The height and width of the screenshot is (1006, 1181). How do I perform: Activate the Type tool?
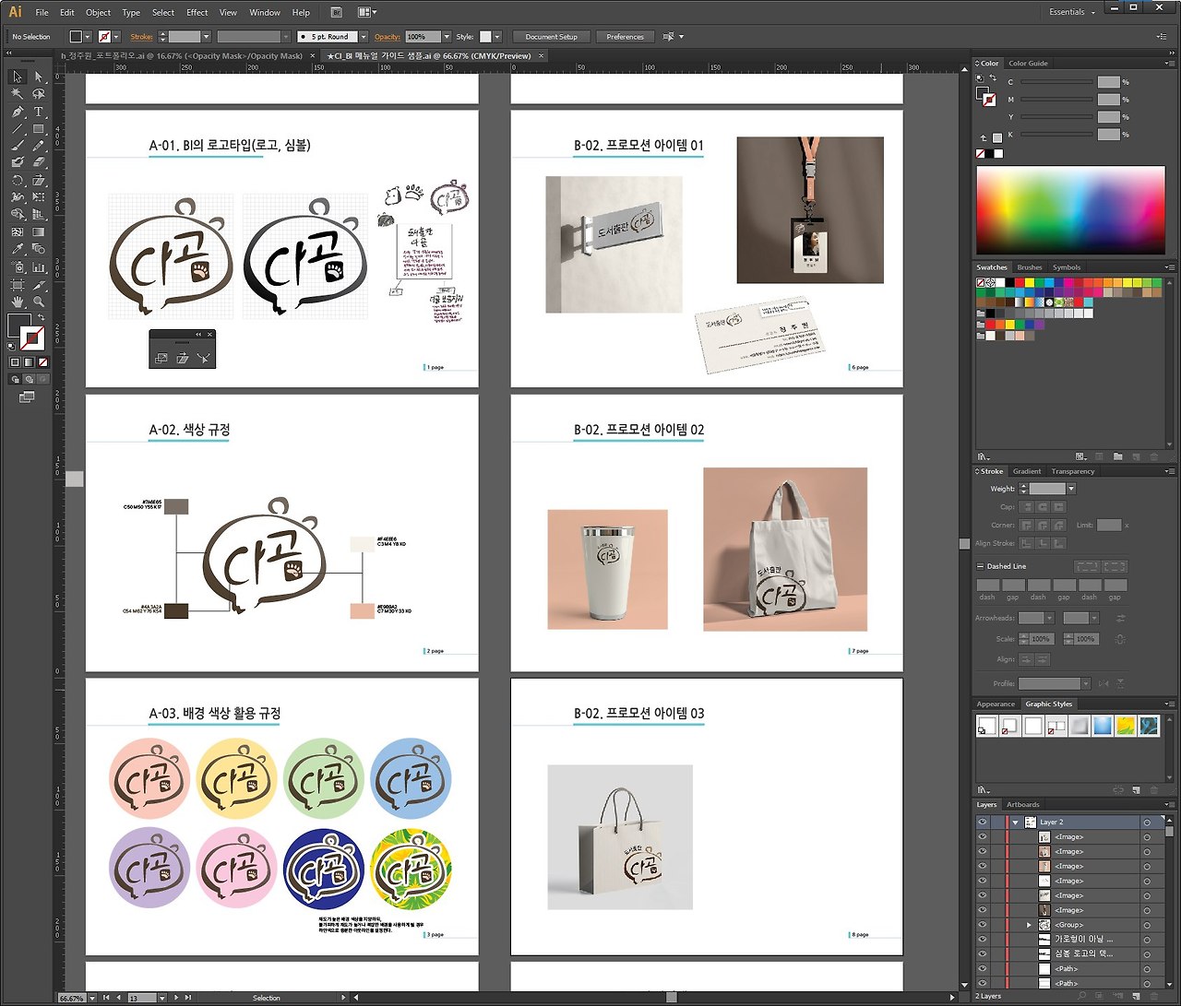click(39, 112)
